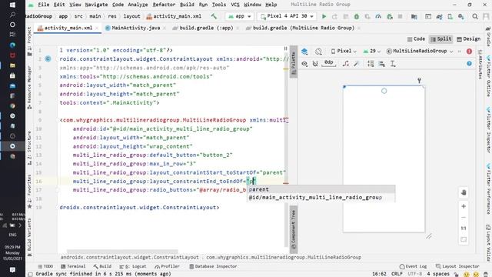Click CRLF line separator in status bar
Screen dimensions: 492x277
pos(397,274)
